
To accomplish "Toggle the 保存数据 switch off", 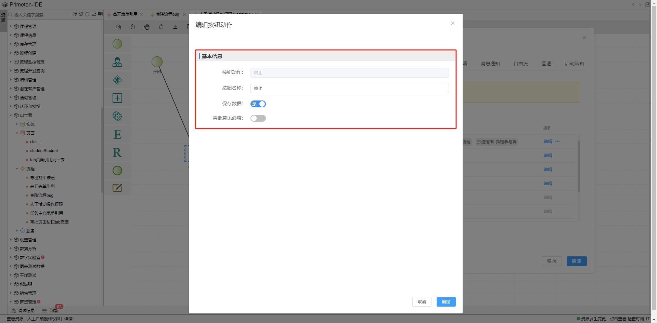I will pos(258,104).
